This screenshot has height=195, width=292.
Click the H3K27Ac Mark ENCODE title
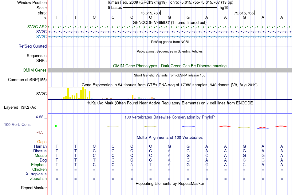[x=170, y=103]
